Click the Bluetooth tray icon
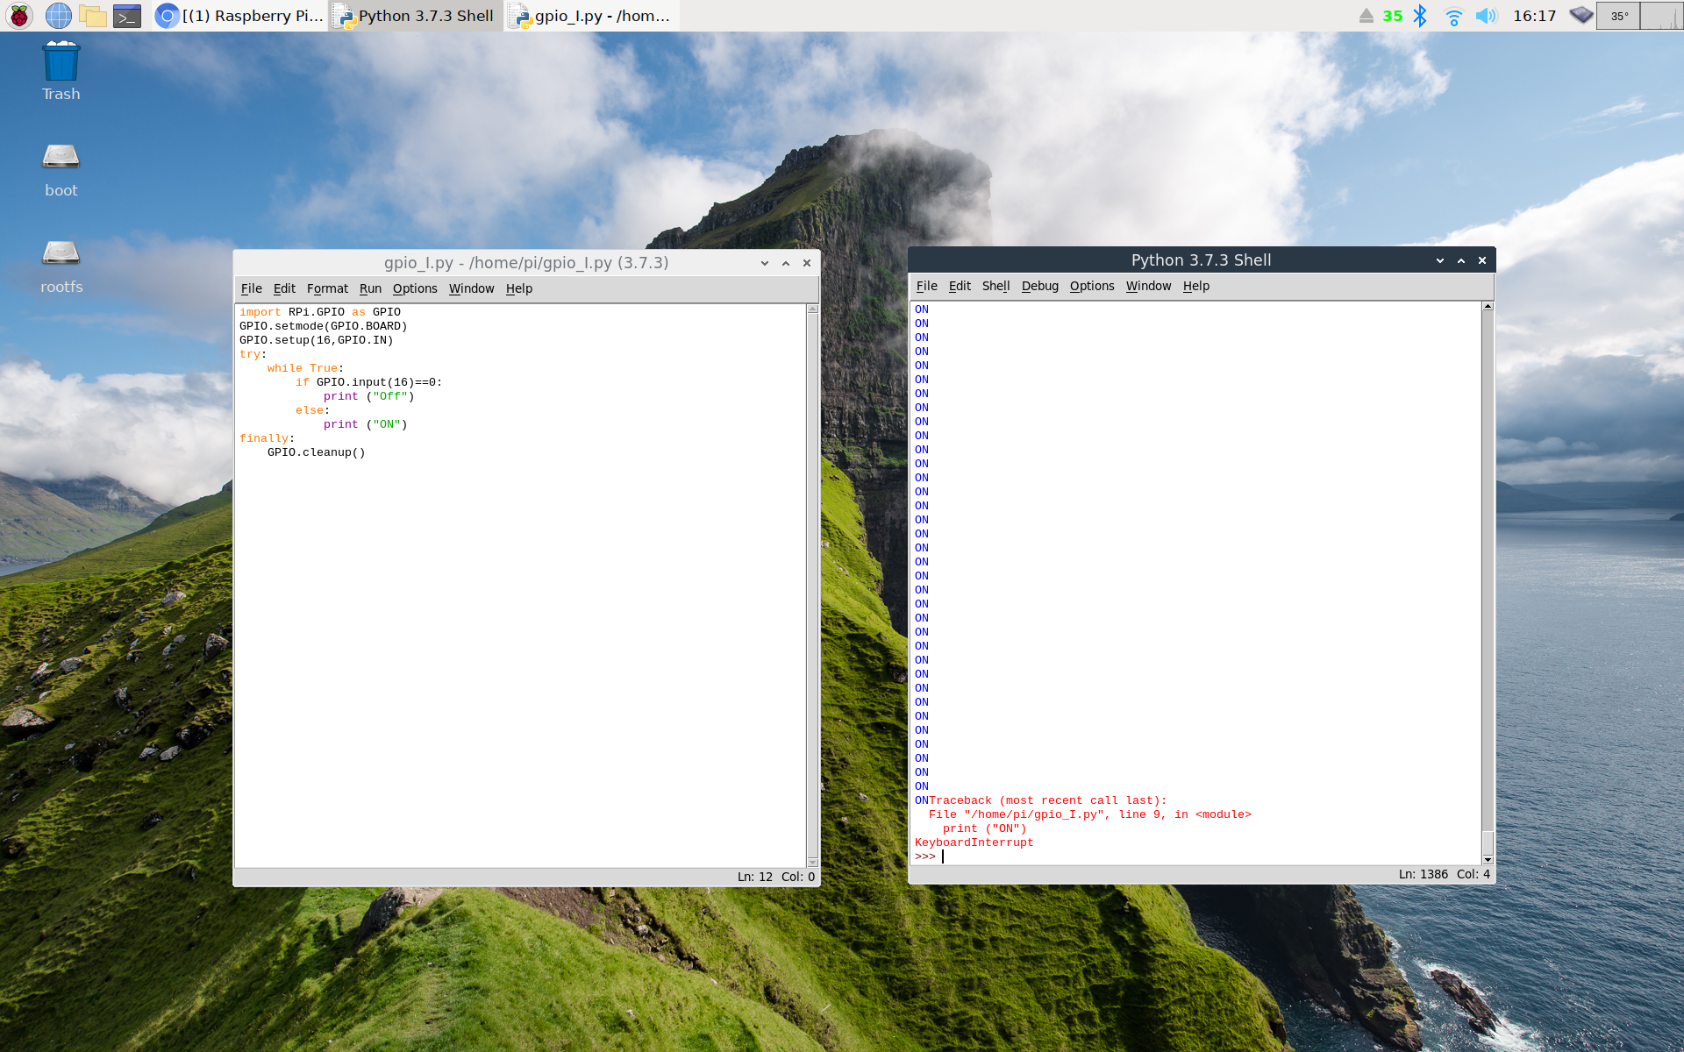Viewport: 1684px width, 1052px height. [1421, 16]
